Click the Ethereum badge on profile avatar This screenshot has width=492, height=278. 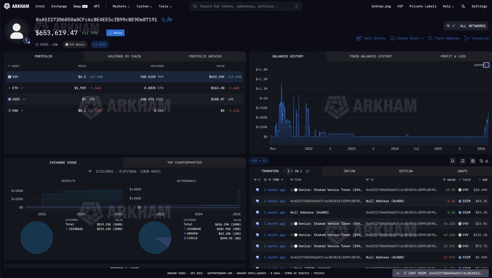click(x=27, y=40)
